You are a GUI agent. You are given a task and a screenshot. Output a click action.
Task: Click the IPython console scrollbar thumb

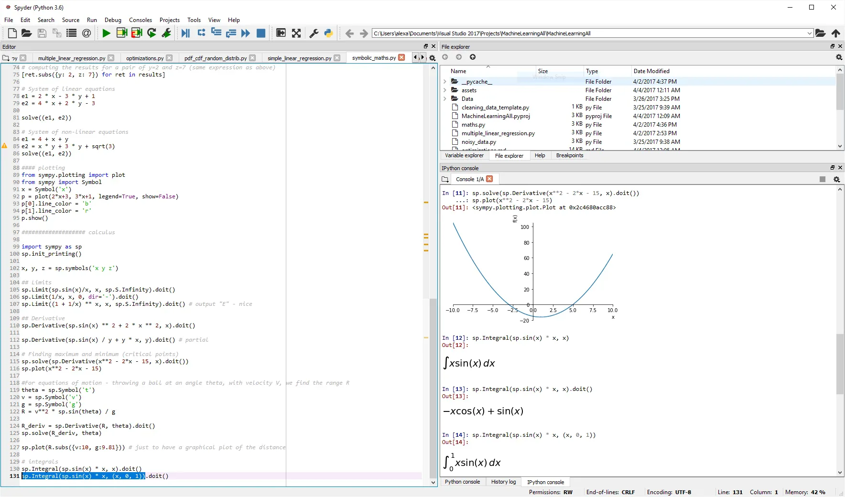coord(840,364)
